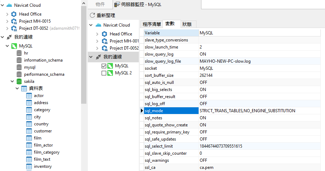Click the Variable column header
The image size is (325, 171).
171,33
